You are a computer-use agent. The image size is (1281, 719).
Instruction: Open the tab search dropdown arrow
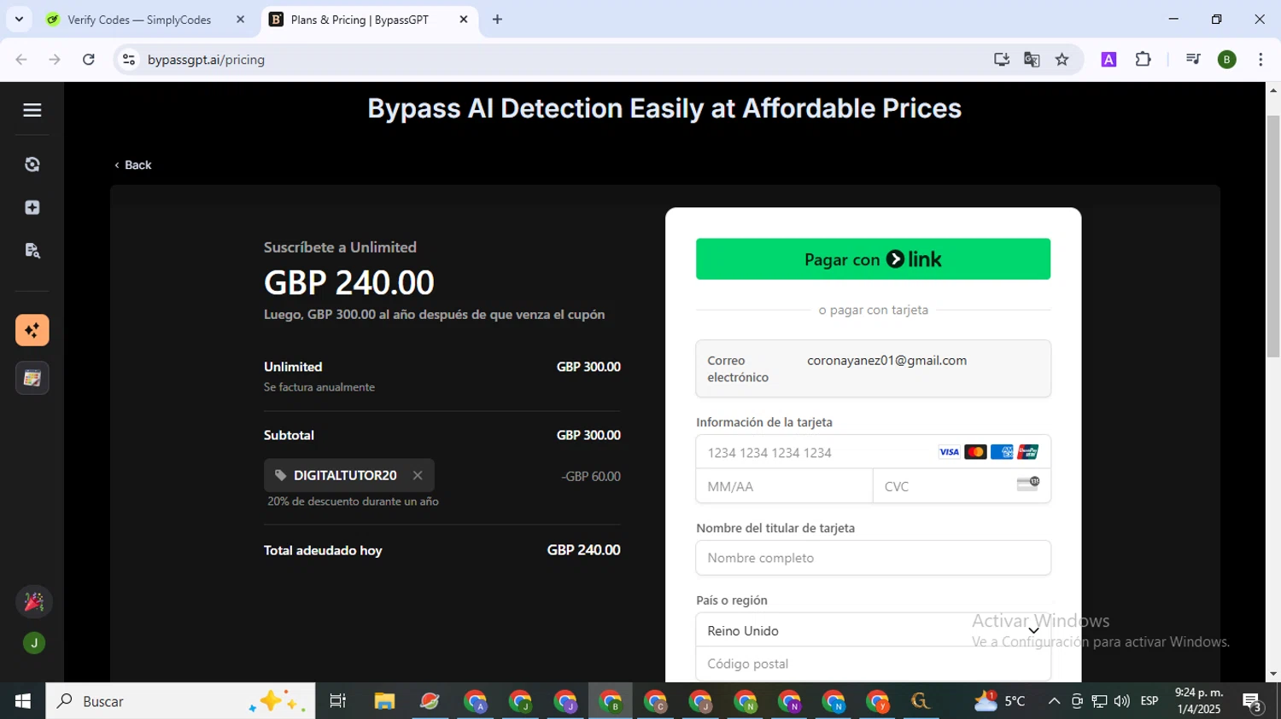19,19
